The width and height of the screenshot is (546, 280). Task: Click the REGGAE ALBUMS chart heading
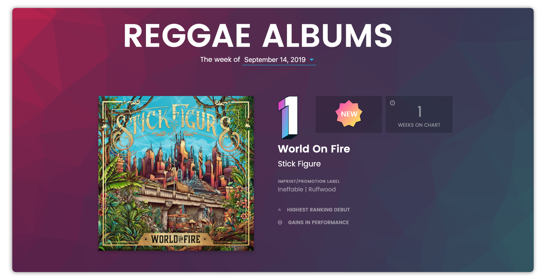click(258, 36)
